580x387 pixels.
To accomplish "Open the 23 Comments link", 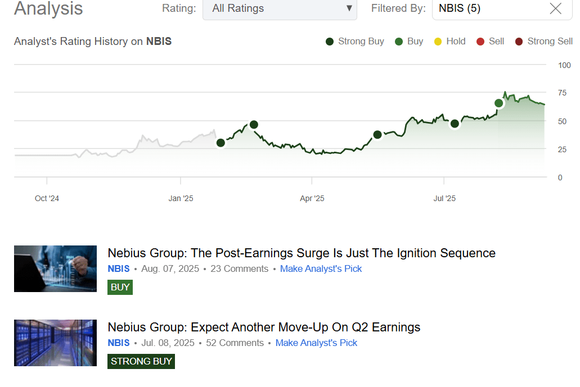I will 239,269.
